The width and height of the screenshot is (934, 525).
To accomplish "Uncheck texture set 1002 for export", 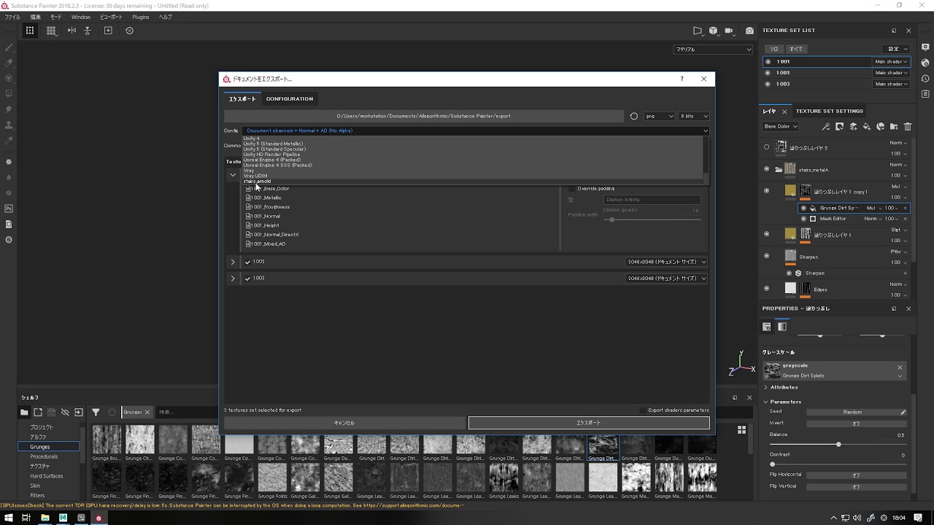I will pos(247,262).
